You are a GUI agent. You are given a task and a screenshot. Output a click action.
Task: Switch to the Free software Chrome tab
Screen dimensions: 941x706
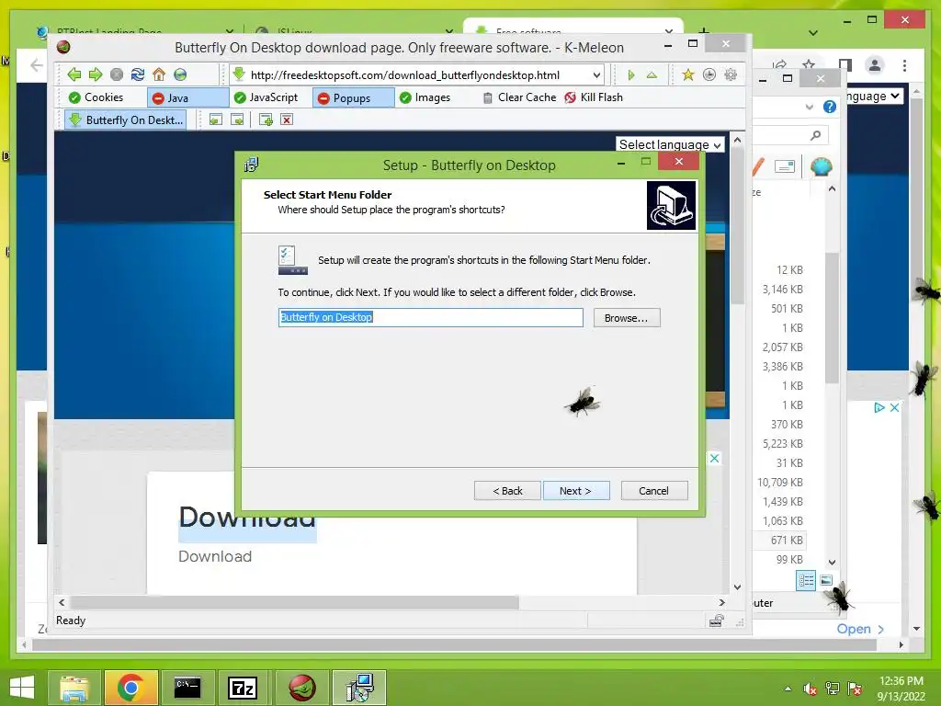click(573, 30)
